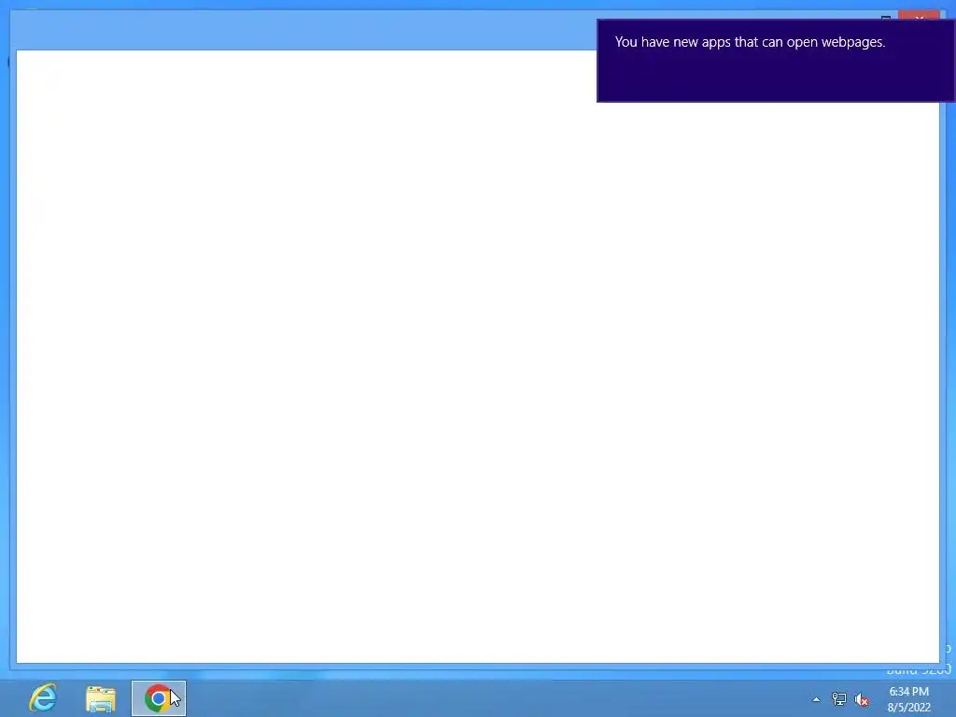Open Internet Explorer from the taskbar
Image resolution: width=956 pixels, height=717 pixels.
(x=43, y=698)
